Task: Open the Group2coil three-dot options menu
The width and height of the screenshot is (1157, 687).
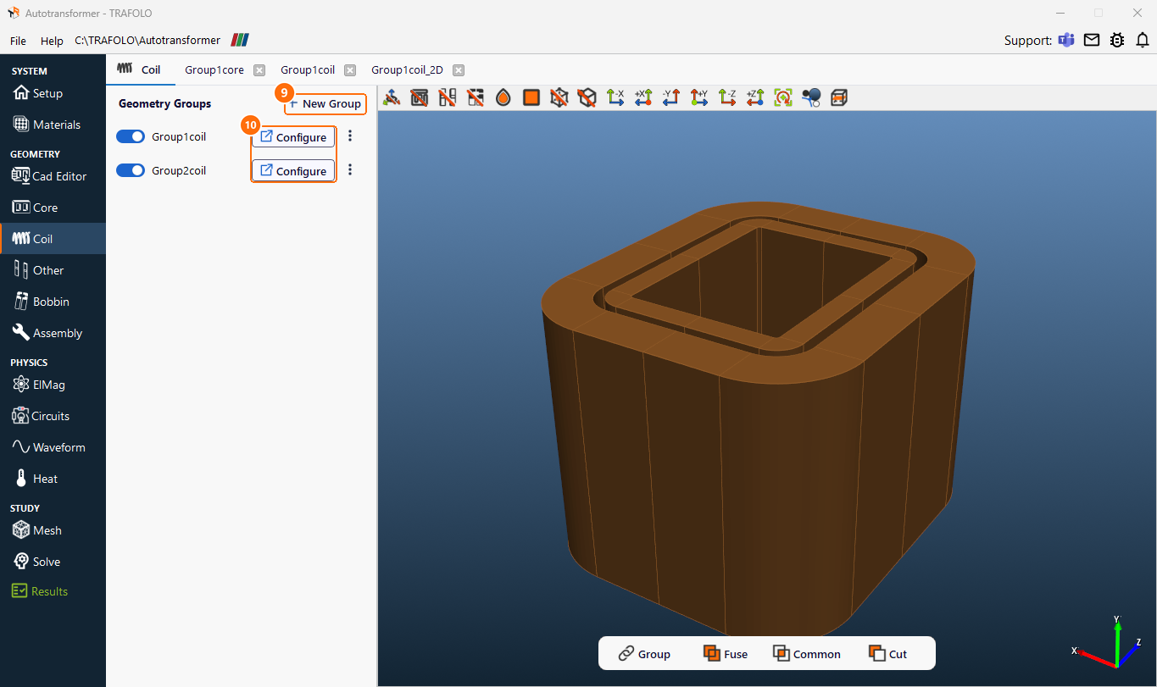Action: tap(350, 169)
